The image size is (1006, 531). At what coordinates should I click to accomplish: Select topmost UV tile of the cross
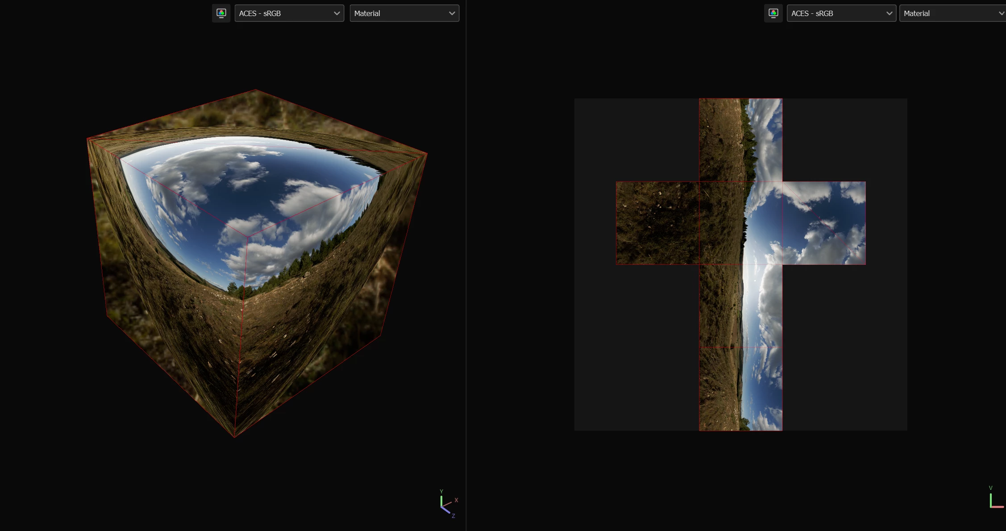[740, 140]
